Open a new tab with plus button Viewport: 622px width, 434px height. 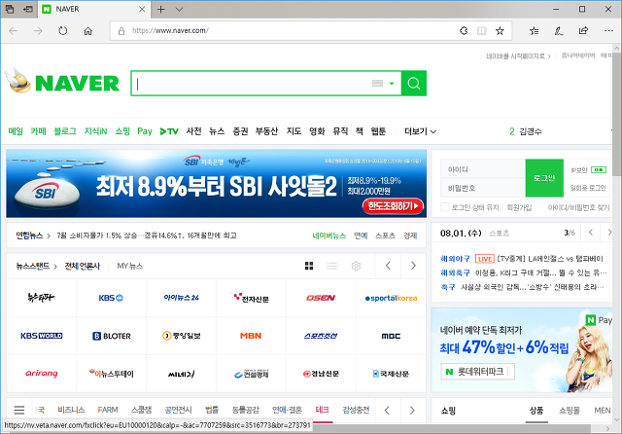tap(160, 9)
